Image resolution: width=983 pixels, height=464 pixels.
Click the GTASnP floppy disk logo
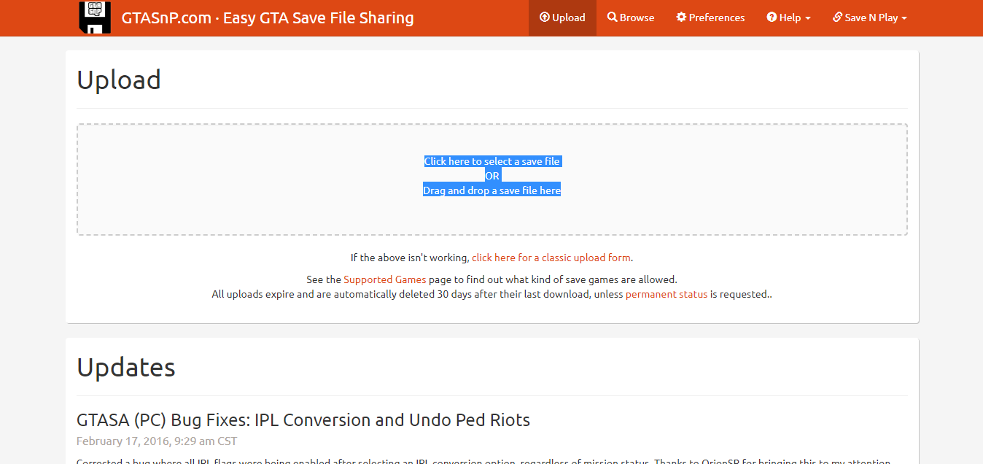coord(95,18)
